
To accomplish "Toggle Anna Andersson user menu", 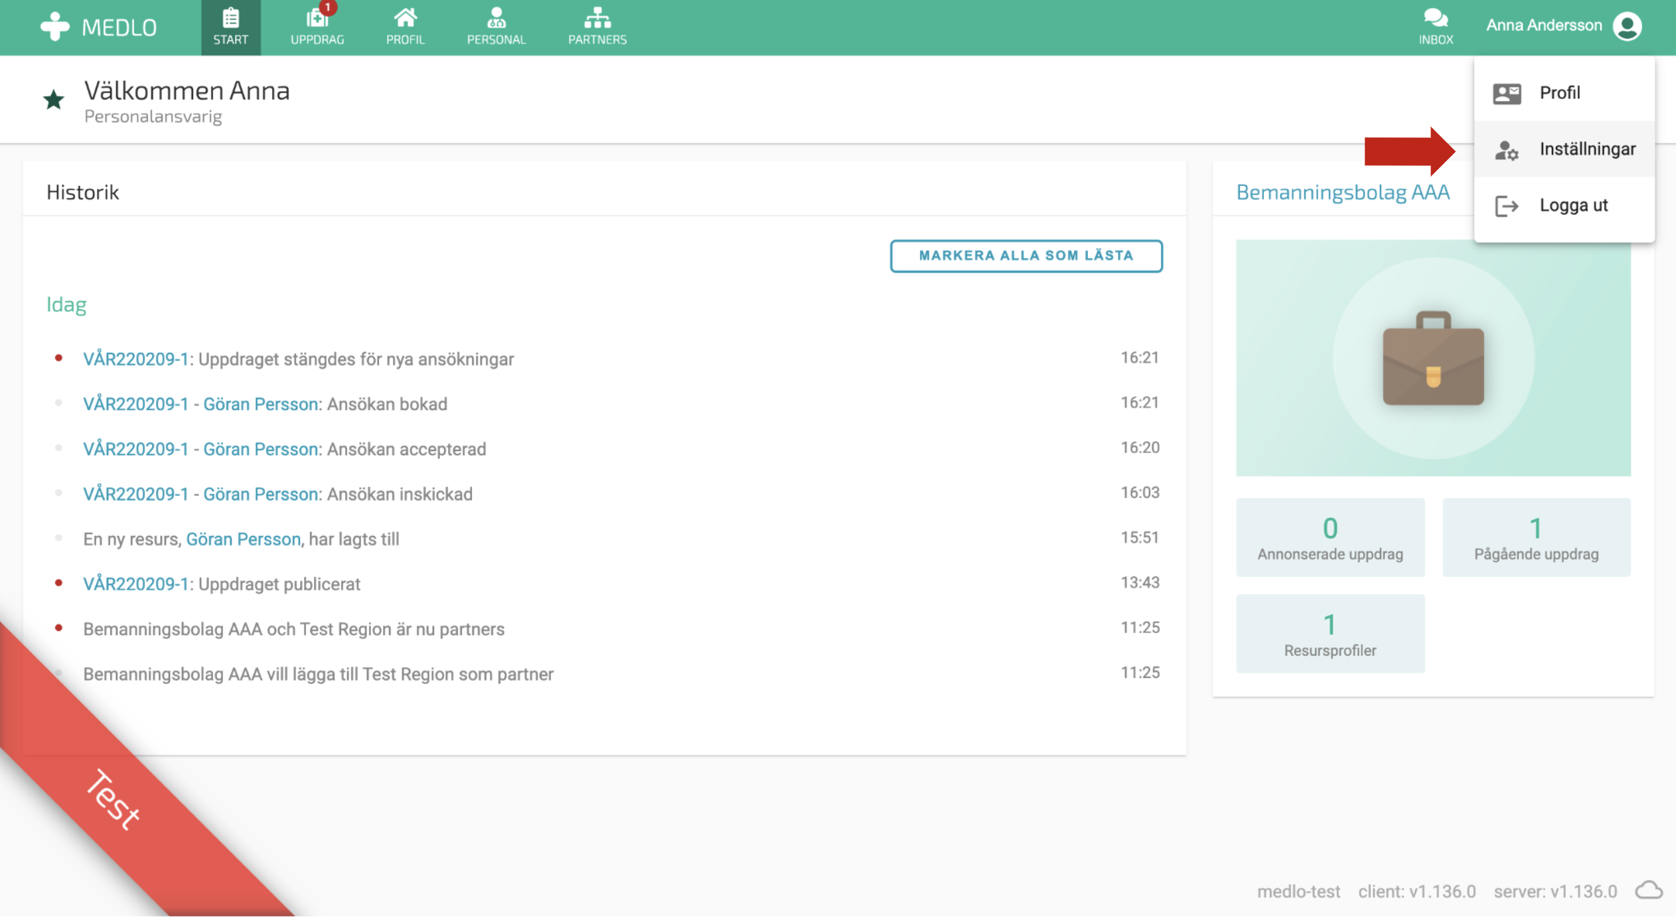I will 1563,26.
